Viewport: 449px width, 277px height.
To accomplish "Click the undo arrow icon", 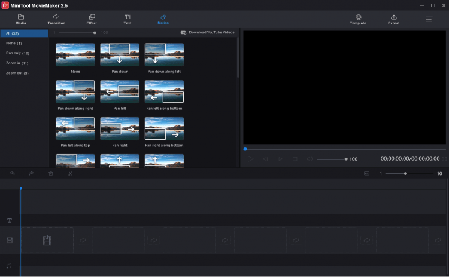I will [x=12, y=174].
